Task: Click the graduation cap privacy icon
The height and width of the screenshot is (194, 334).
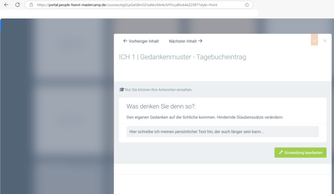Action: [x=122, y=90]
